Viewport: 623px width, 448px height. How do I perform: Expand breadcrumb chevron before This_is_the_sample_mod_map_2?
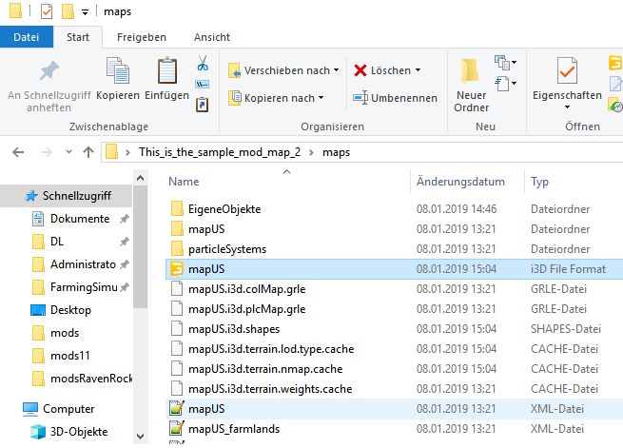point(127,152)
